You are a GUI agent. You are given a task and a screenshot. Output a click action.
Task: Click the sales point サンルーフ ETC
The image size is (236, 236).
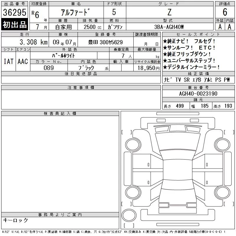[189, 48]
